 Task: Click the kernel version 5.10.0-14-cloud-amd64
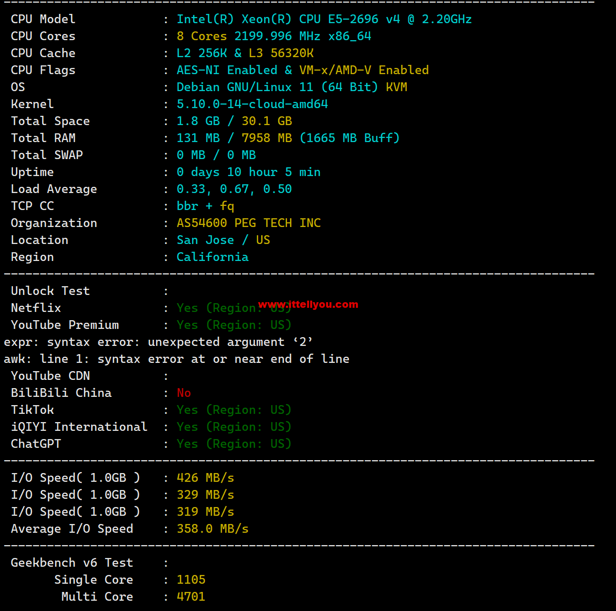coord(252,104)
